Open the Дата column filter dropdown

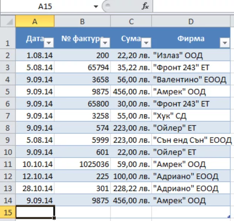(x=49, y=43)
